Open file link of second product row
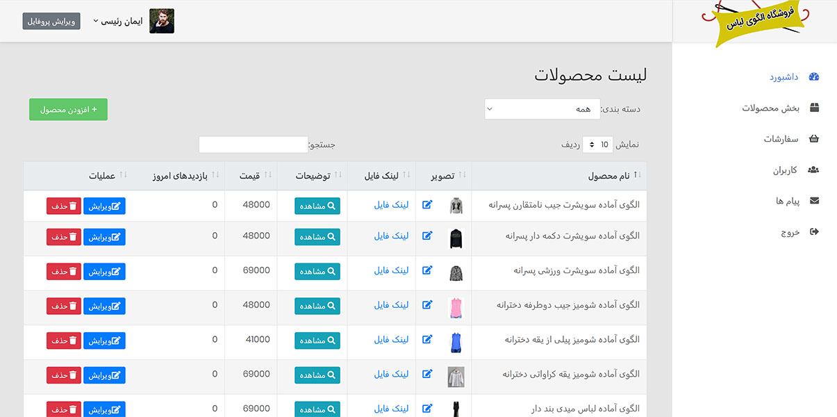 tap(391, 236)
